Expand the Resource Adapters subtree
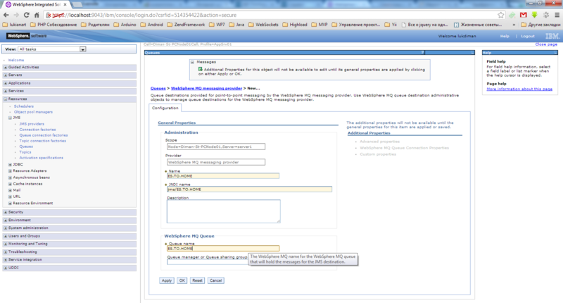563x303 pixels. (x=10, y=171)
